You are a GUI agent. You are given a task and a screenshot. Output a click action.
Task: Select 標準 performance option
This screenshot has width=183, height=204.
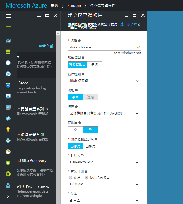[x=75, y=97]
